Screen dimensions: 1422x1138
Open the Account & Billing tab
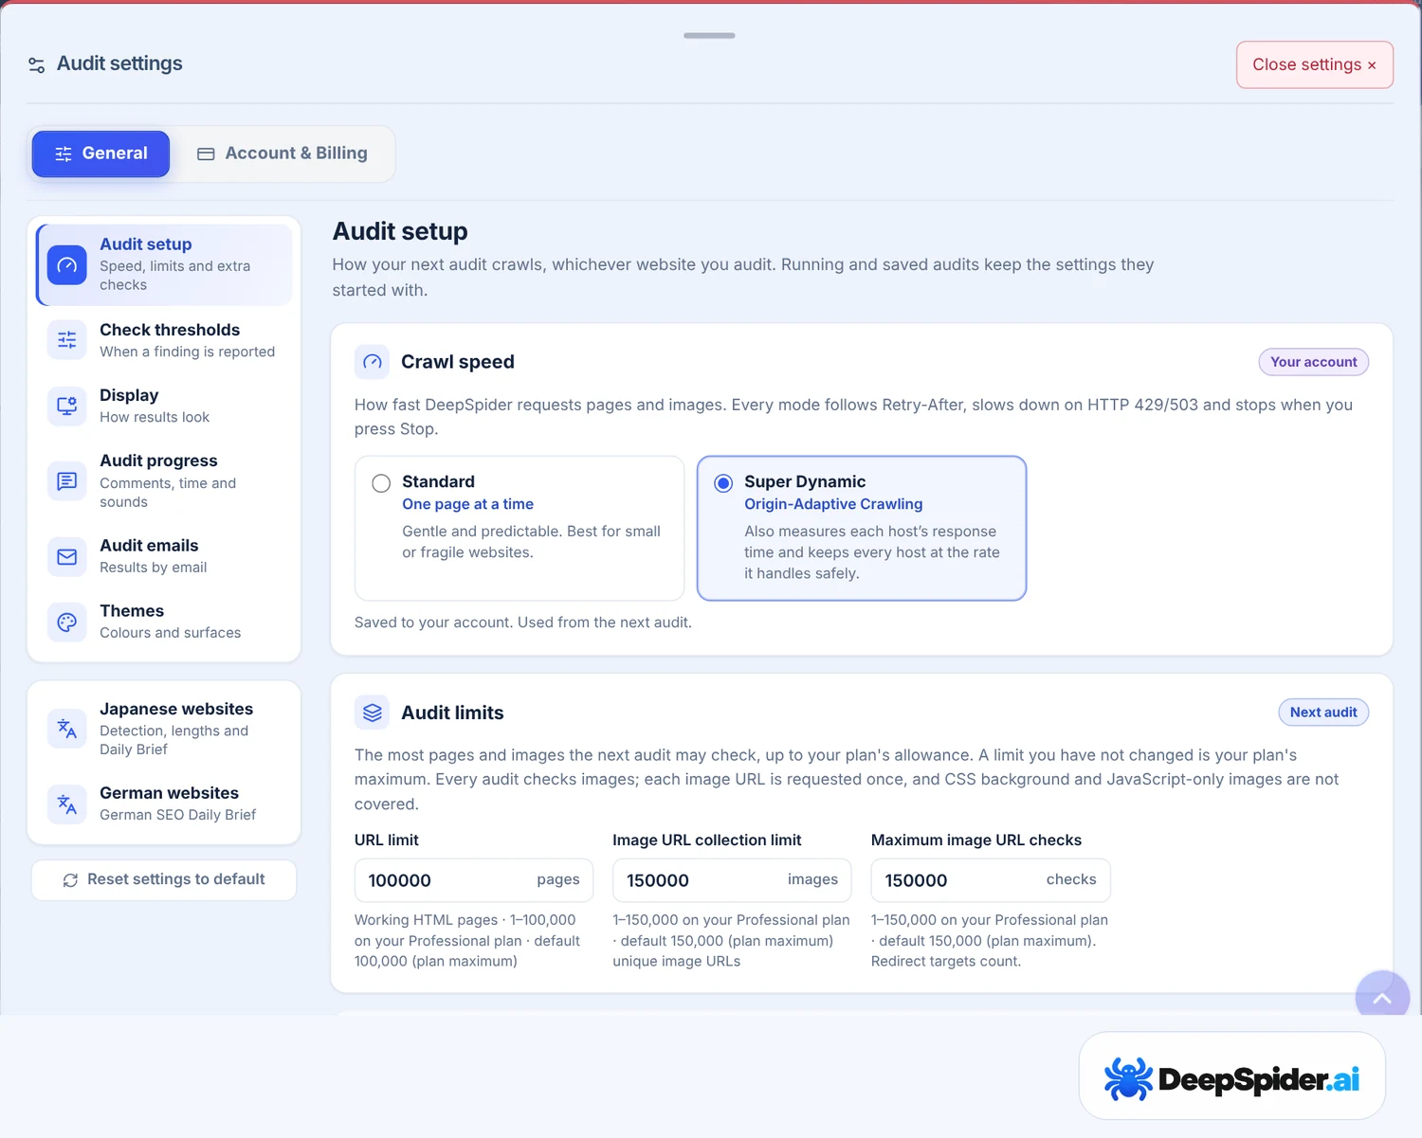tap(283, 154)
